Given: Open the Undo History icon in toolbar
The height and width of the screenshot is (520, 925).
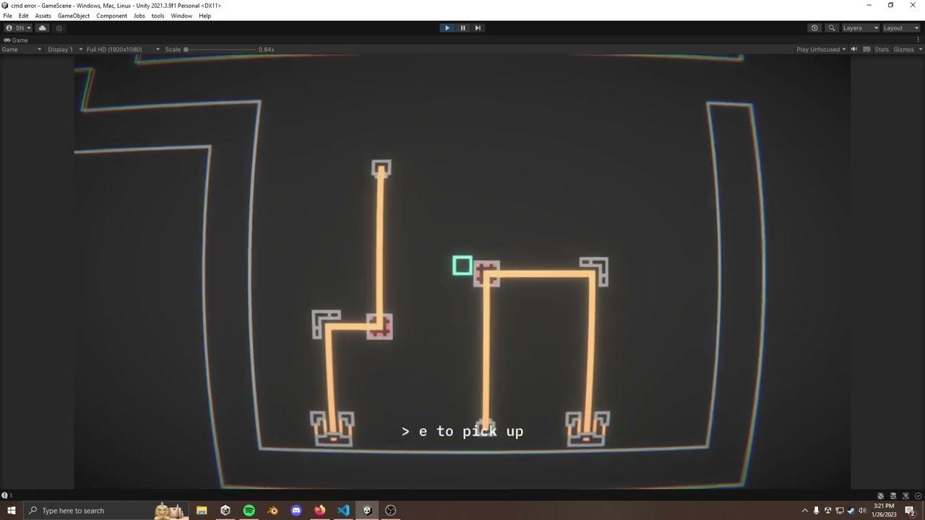Looking at the screenshot, I should pyautogui.click(x=814, y=28).
